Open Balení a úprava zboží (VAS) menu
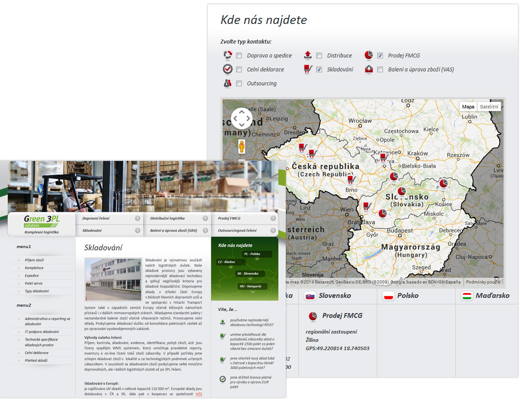 point(173,230)
